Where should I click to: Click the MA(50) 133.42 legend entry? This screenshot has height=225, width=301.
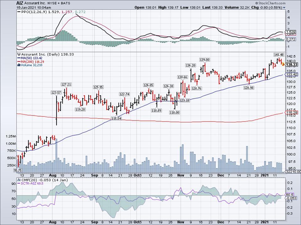tap(32, 58)
